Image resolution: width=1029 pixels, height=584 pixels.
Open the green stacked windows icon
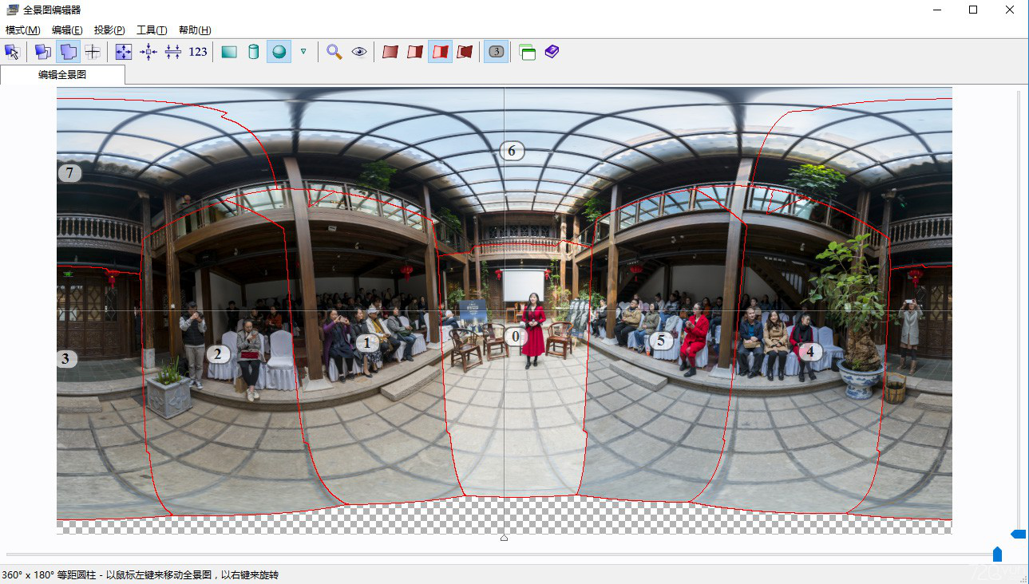(527, 52)
